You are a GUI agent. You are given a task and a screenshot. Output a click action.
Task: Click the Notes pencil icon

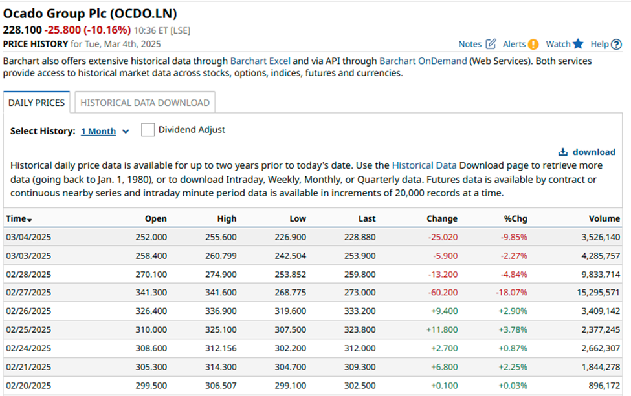(x=491, y=44)
